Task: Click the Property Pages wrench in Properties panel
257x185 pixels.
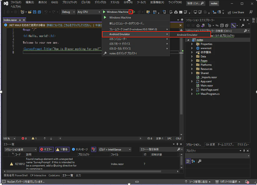Action: pos(200,161)
